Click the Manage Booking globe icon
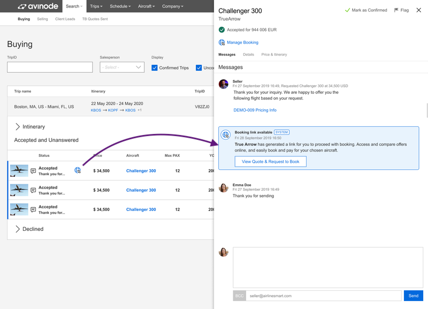 tap(221, 42)
